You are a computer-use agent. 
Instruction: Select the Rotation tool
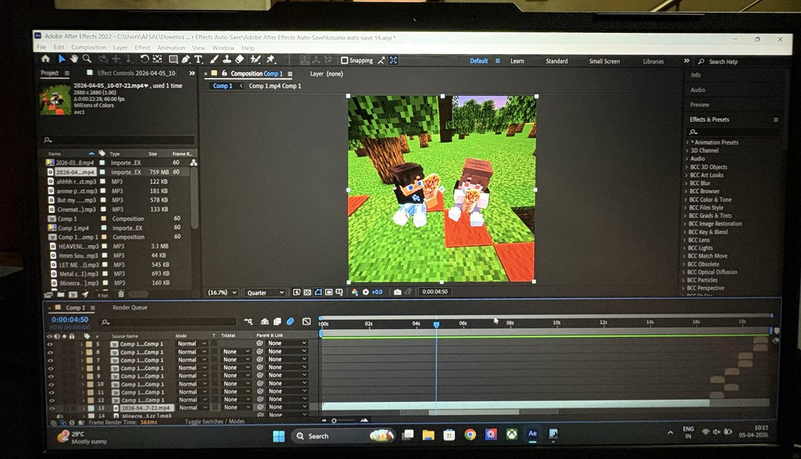[145, 59]
